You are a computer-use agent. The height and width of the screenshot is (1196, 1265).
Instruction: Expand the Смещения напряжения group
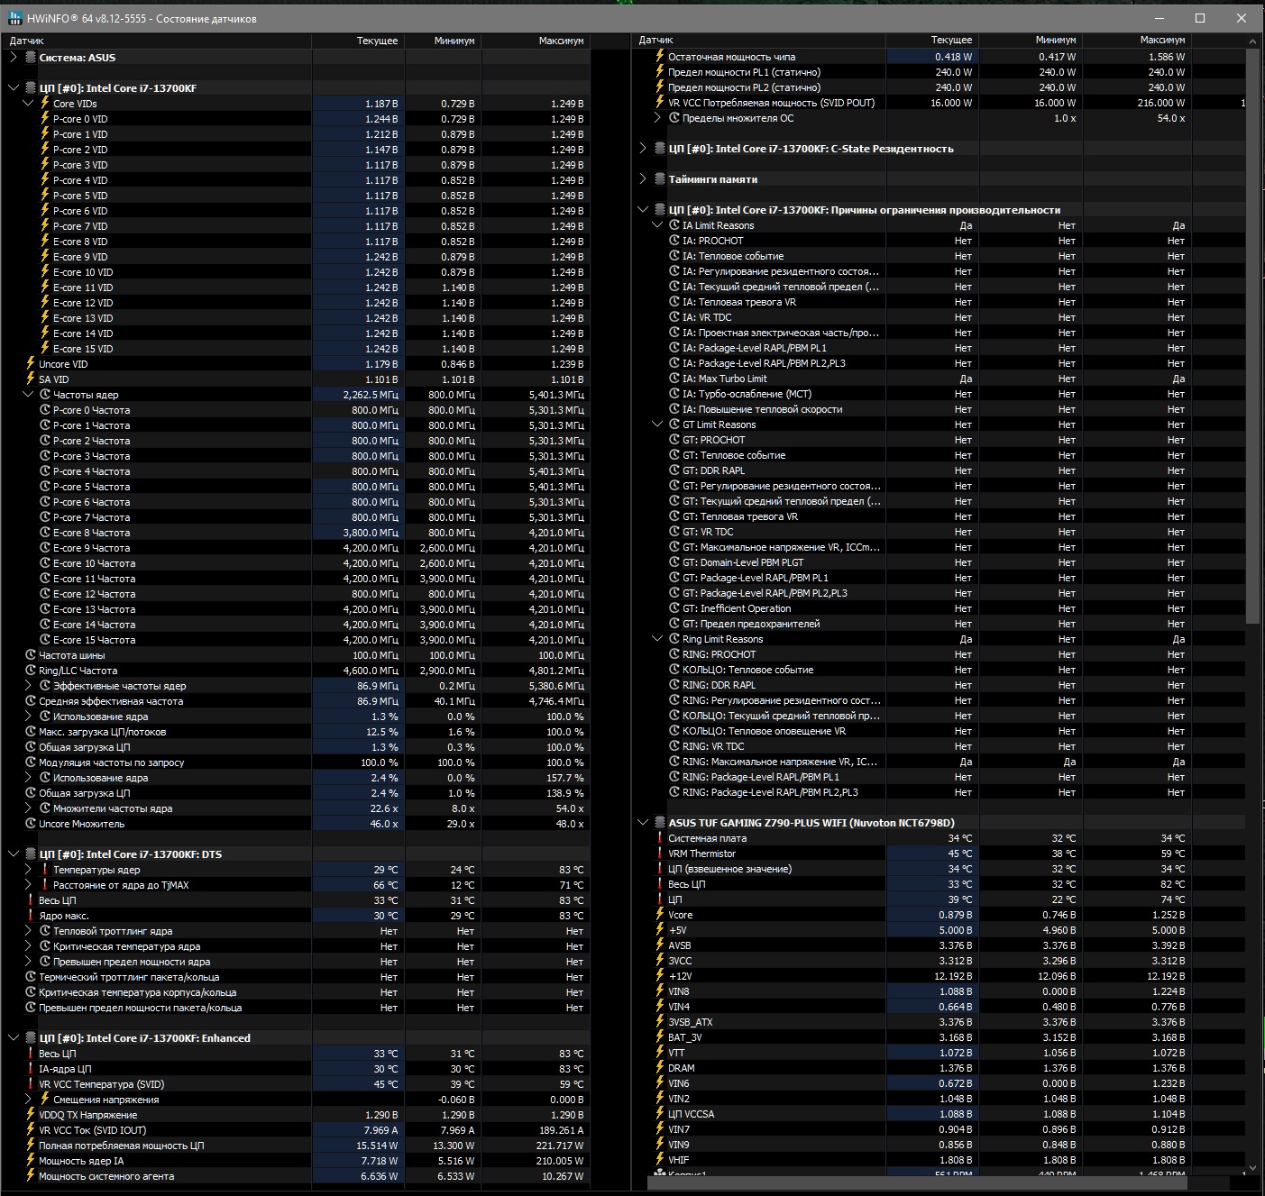(28, 1100)
